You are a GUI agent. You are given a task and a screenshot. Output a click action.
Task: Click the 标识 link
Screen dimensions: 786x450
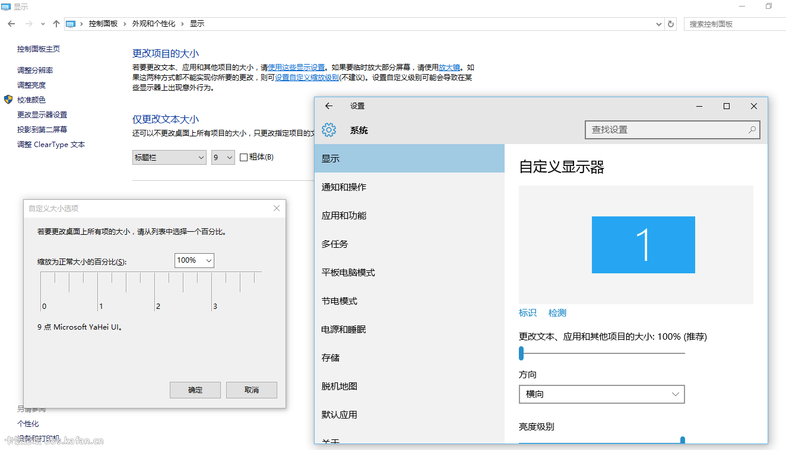[528, 313]
